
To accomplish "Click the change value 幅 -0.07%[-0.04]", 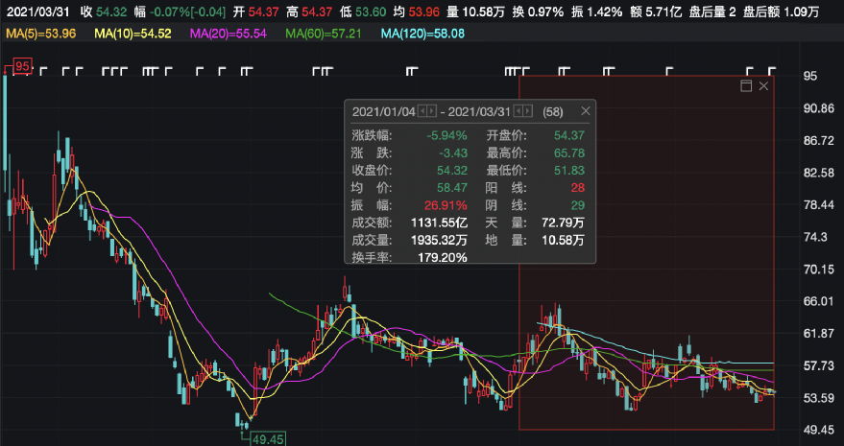I will (180, 12).
